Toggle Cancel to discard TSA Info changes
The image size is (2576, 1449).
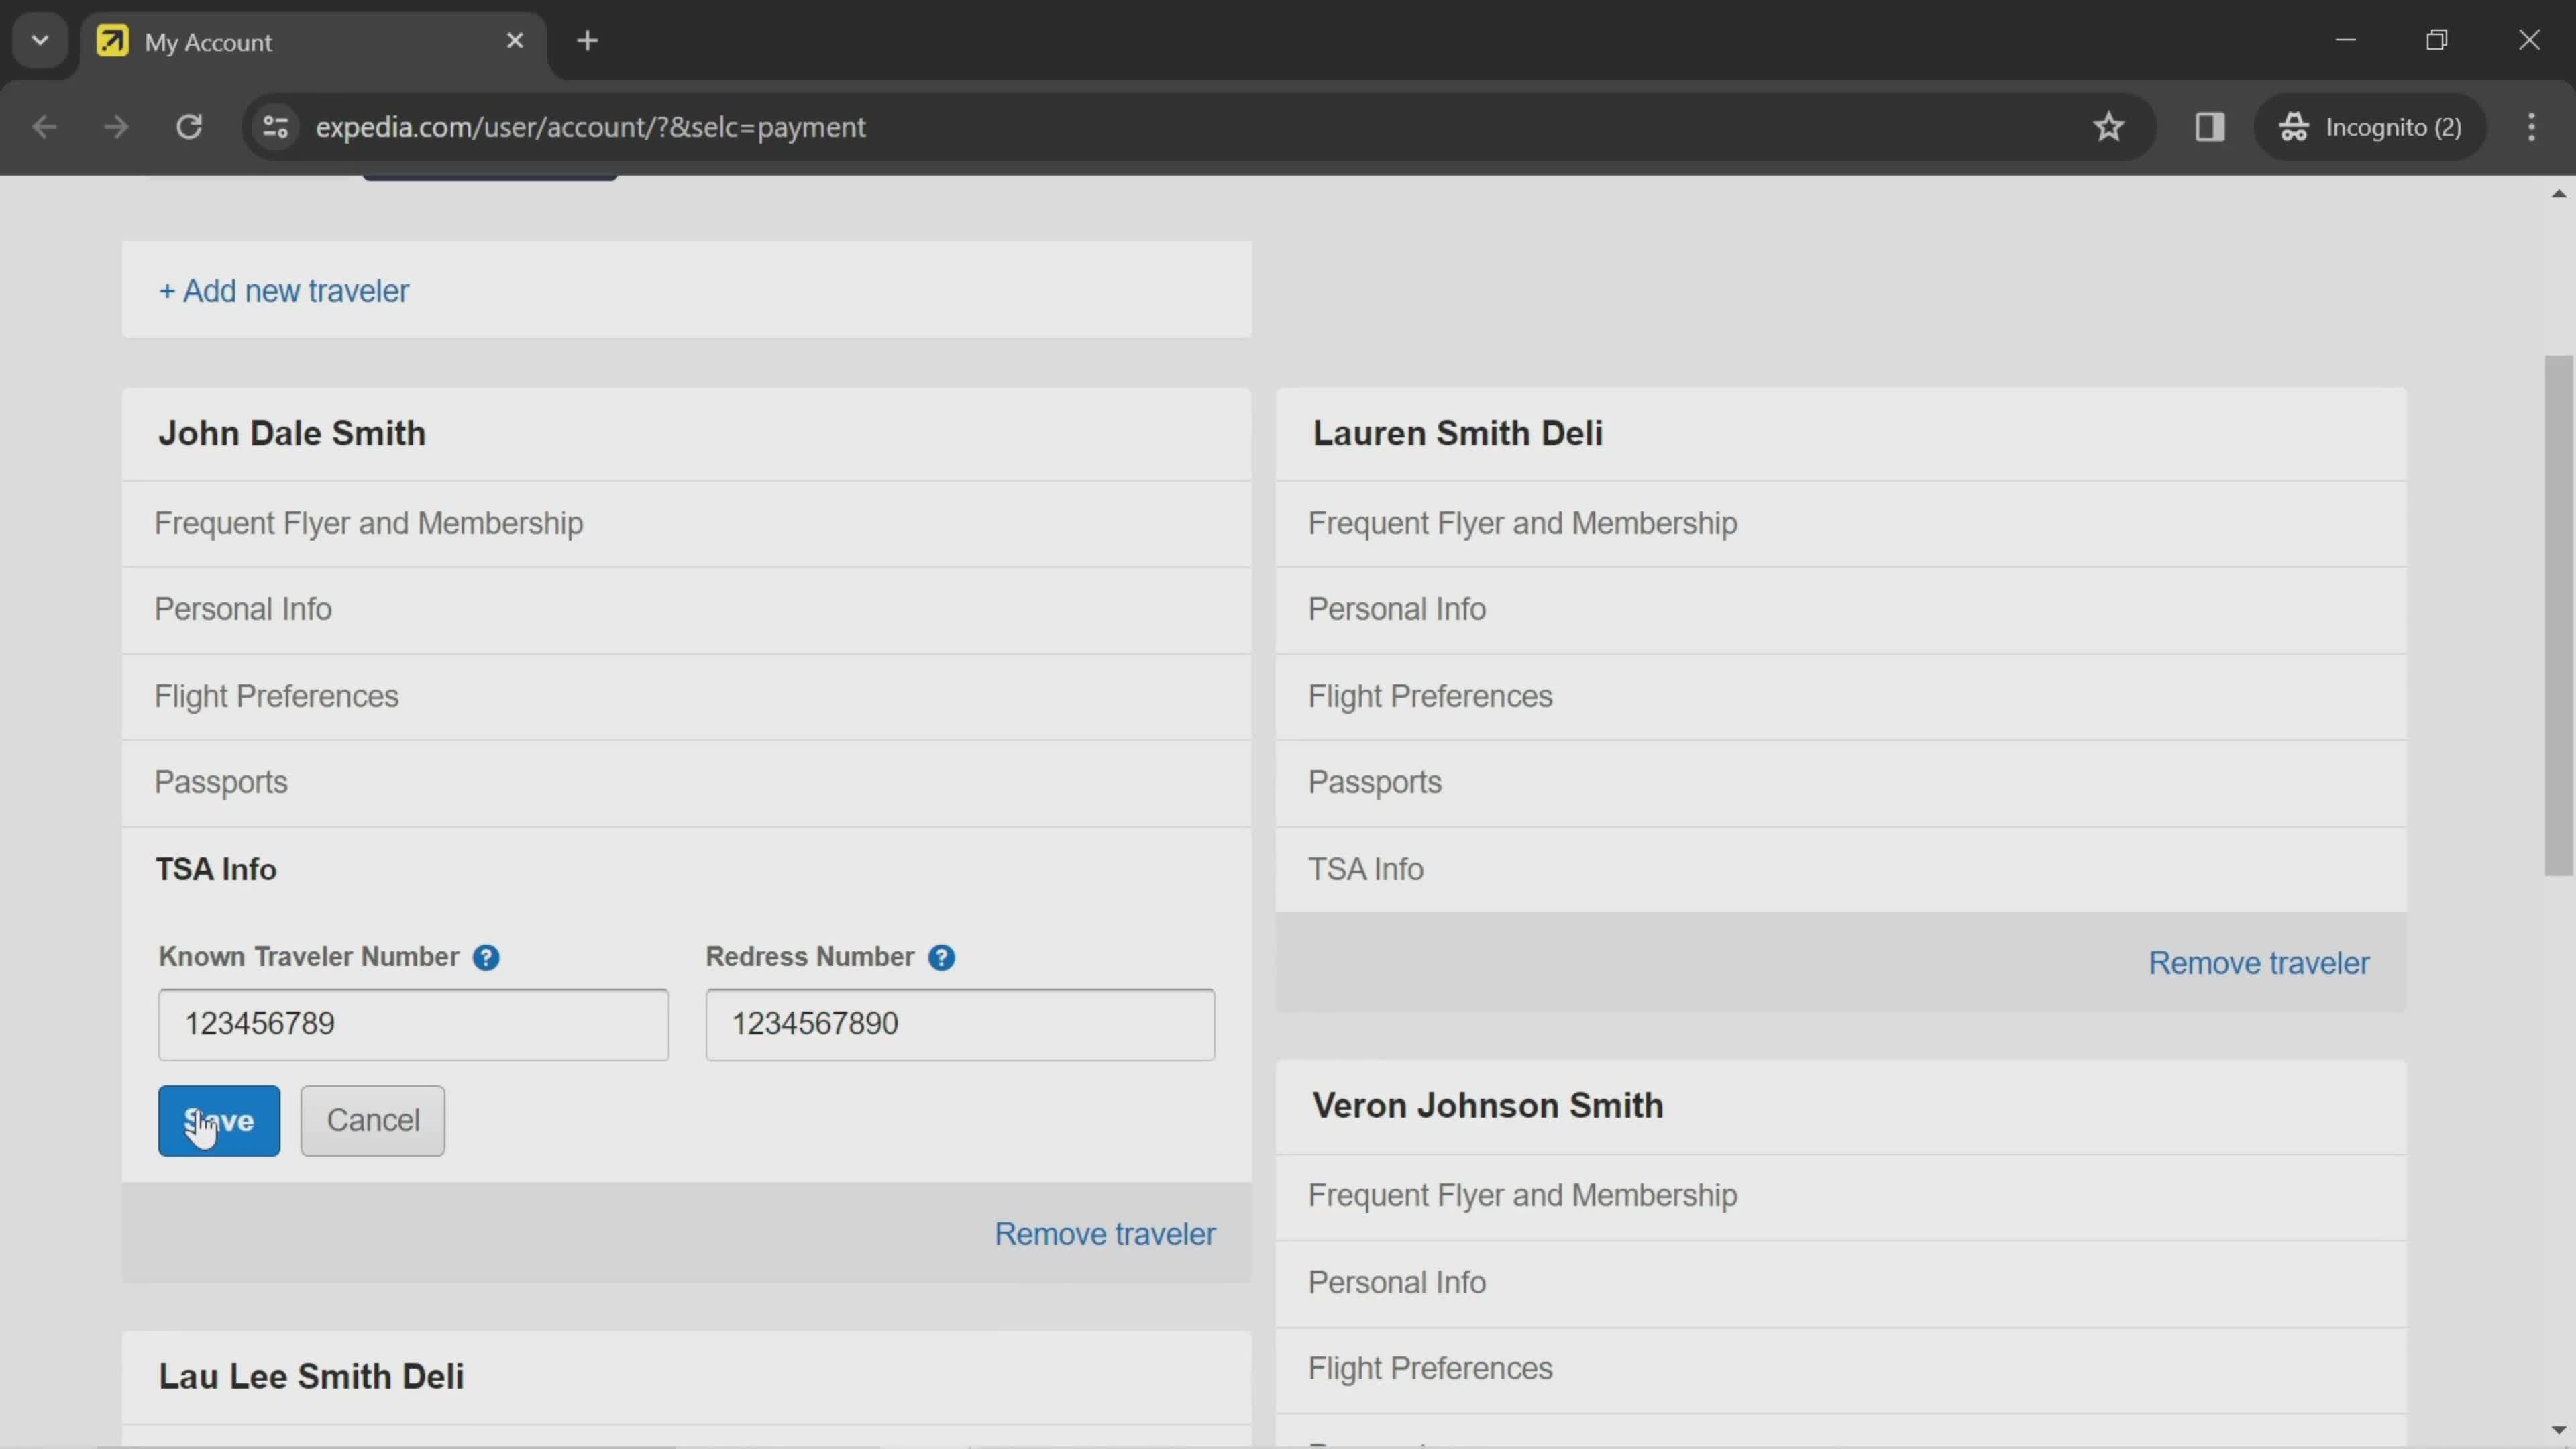point(373,1120)
